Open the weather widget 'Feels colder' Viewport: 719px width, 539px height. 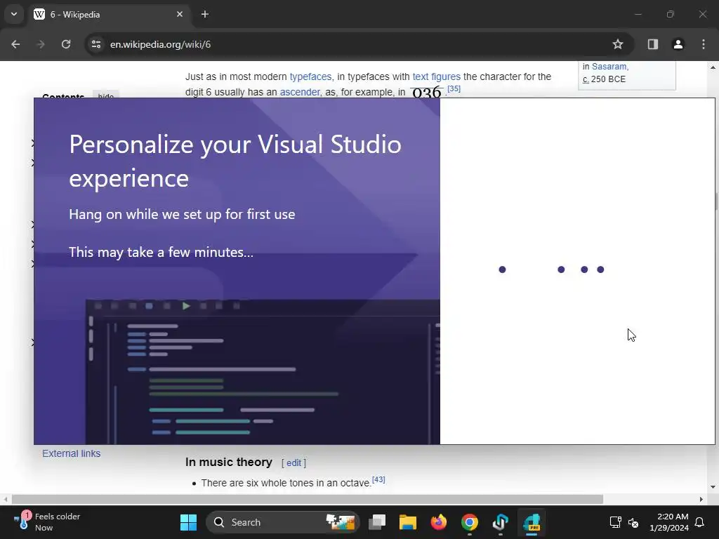click(x=46, y=522)
